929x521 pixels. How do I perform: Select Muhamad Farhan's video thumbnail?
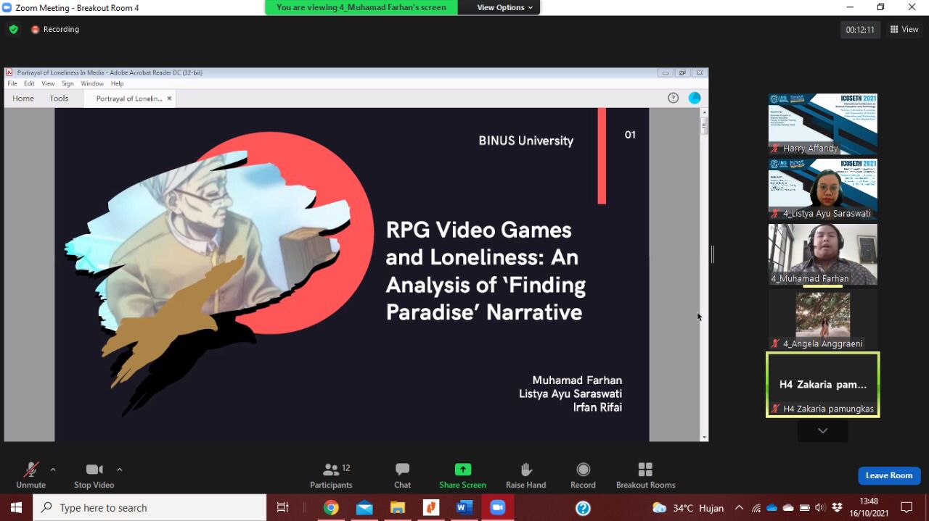click(x=822, y=254)
